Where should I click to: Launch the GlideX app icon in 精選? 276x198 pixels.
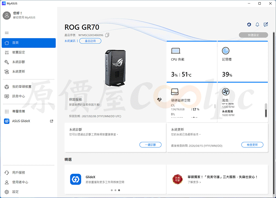[76, 179]
